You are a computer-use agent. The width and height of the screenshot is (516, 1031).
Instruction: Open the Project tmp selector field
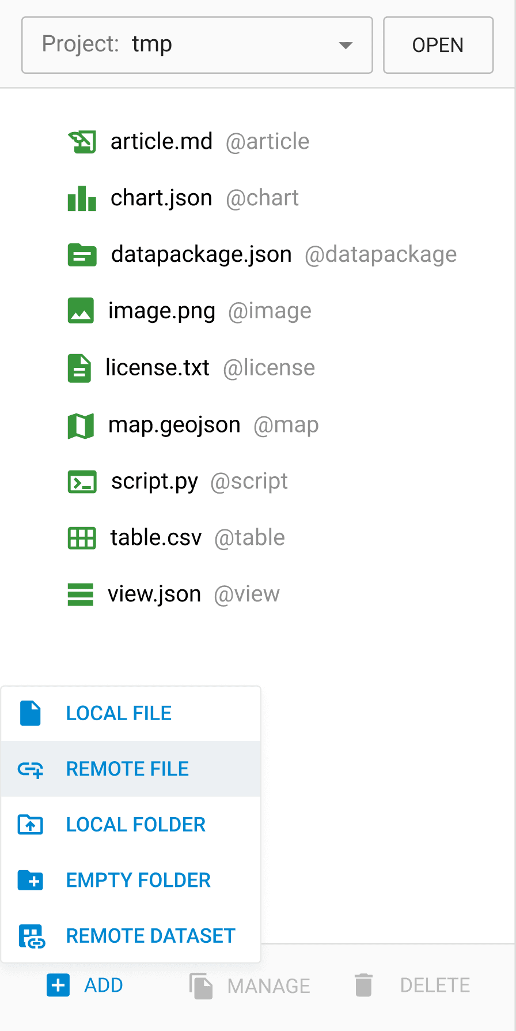click(197, 45)
